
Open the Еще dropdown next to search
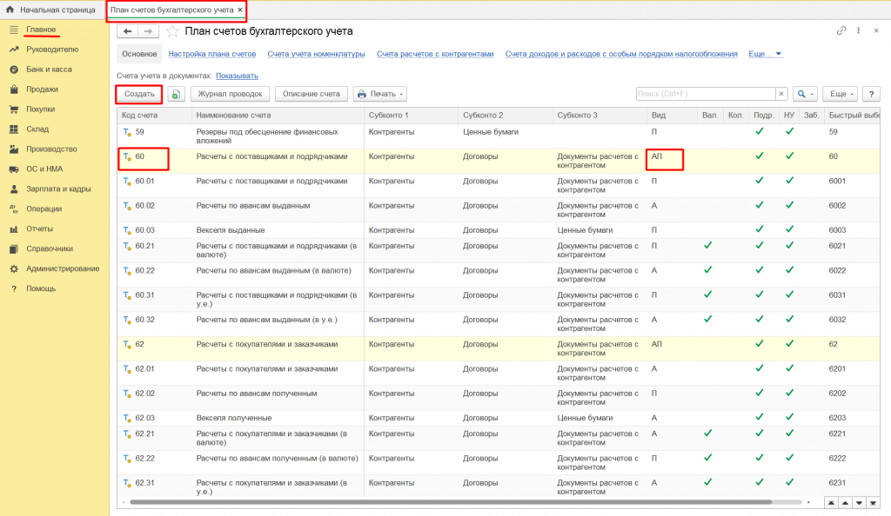842,94
